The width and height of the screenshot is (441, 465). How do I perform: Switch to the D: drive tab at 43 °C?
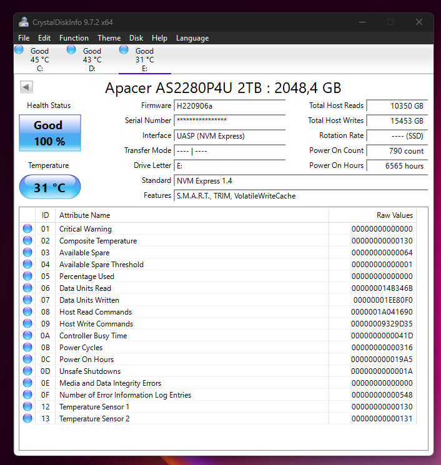tap(92, 59)
